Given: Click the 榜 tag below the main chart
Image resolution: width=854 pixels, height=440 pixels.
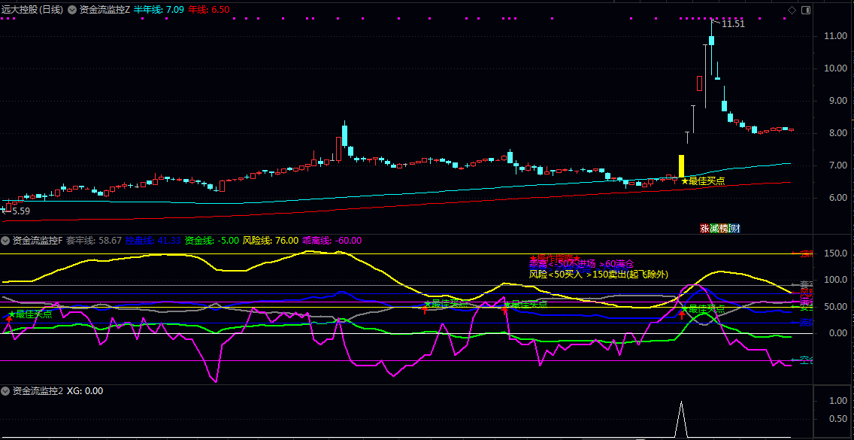Looking at the screenshot, I should (724, 228).
